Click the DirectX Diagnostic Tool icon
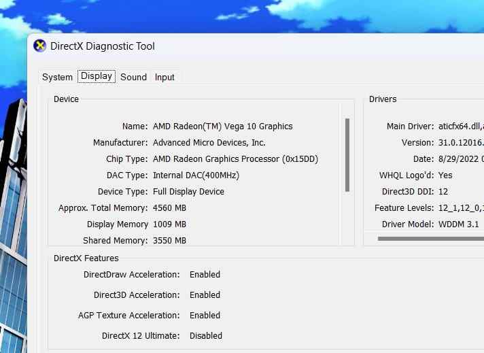The height and width of the screenshot is (353, 484). 39,46
